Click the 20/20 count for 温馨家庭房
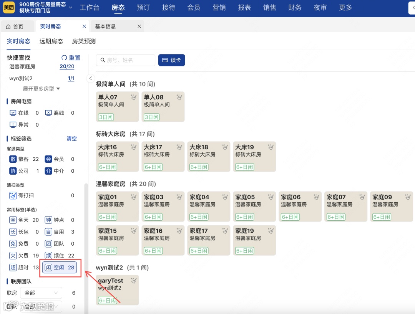This screenshot has height=314, width=415. [67, 66]
